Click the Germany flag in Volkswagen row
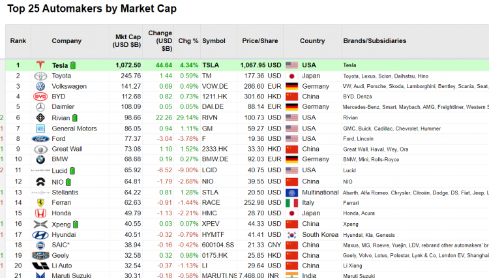Screen dimensions: 489x278 tap(292, 86)
